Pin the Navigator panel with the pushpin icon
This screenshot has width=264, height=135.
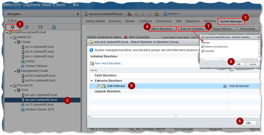pos(78,14)
